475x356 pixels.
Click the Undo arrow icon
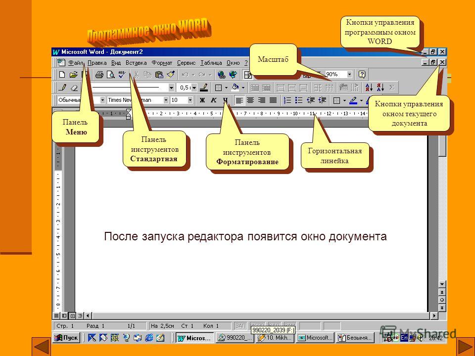(185, 75)
